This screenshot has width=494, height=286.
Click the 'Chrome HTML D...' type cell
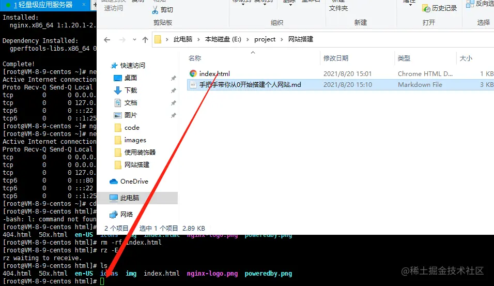(x=425, y=73)
